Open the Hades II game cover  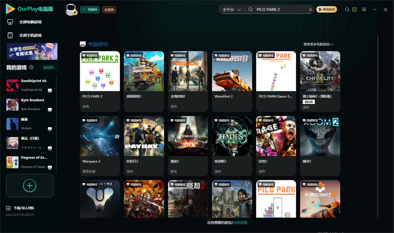tap(232, 136)
